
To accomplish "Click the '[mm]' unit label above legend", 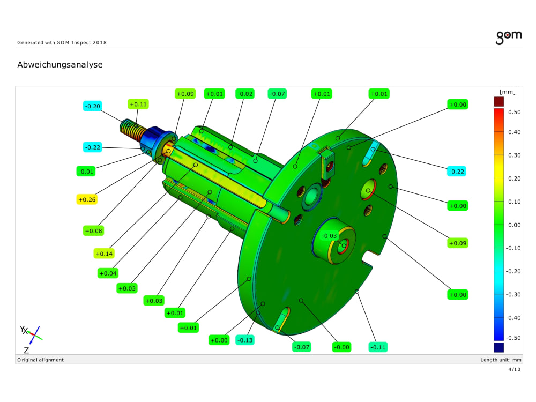I will pos(507,92).
